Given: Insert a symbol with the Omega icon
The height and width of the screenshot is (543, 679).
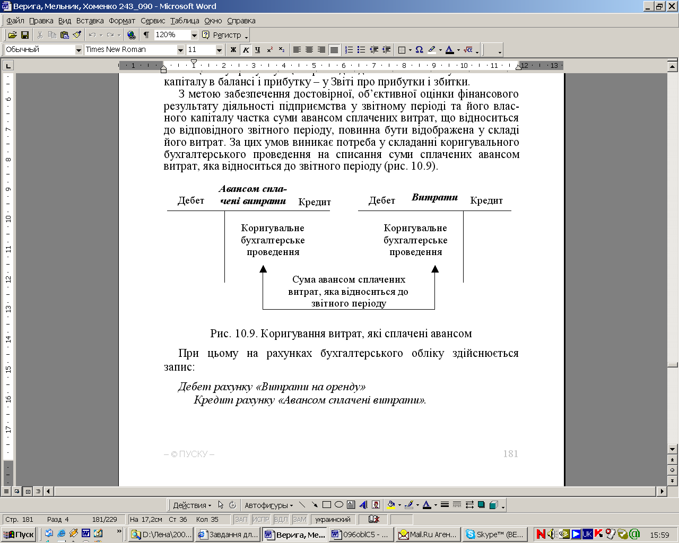Looking at the screenshot, I should pyautogui.click(x=419, y=50).
